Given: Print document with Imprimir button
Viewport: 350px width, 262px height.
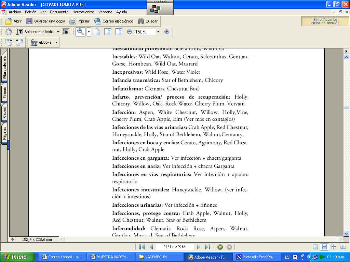Looking at the screenshot, I should (x=80, y=21).
